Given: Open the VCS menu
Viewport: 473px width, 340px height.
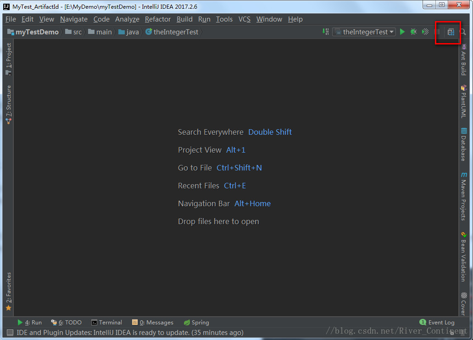Looking at the screenshot, I should coord(245,19).
